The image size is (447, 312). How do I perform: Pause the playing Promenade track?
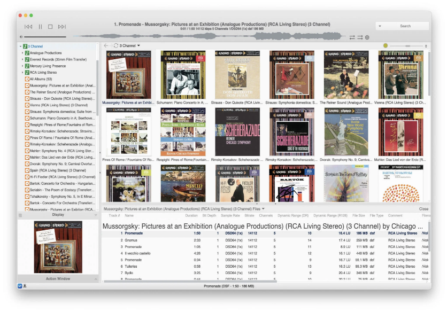click(40, 27)
